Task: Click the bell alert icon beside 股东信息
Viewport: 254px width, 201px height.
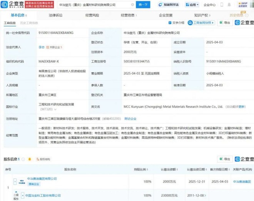Action: click(x=29, y=159)
